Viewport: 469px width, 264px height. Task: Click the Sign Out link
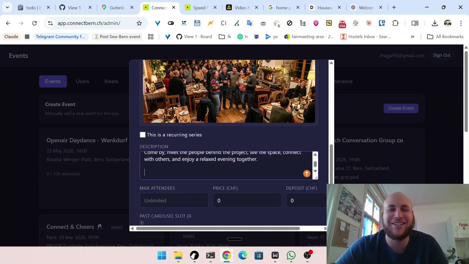[x=442, y=55]
